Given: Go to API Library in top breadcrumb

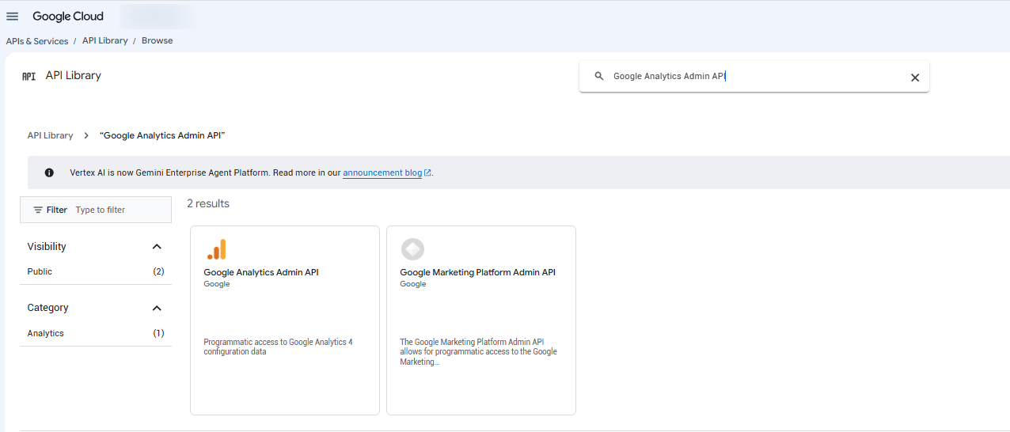Looking at the screenshot, I should click(x=105, y=40).
